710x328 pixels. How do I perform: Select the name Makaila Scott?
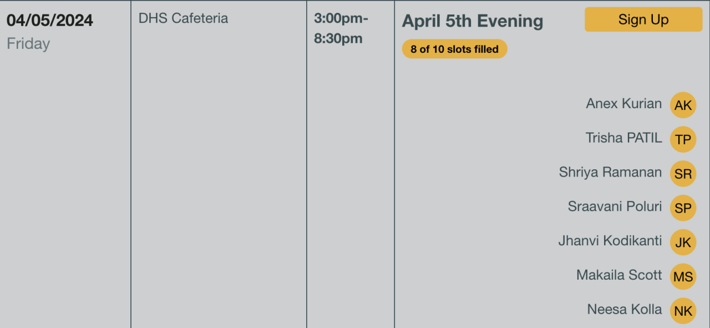click(619, 275)
